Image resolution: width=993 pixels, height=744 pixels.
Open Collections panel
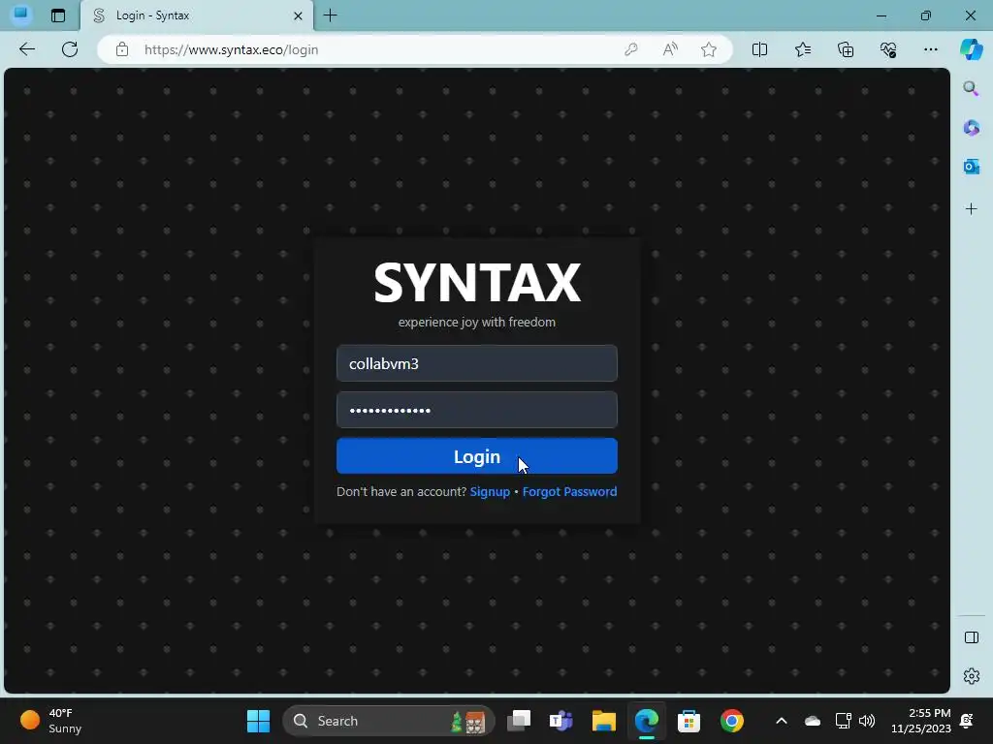pyautogui.click(x=846, y=49)
